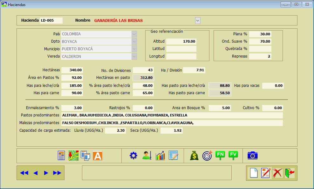Click the orange letter A icon

coord(97,155)
